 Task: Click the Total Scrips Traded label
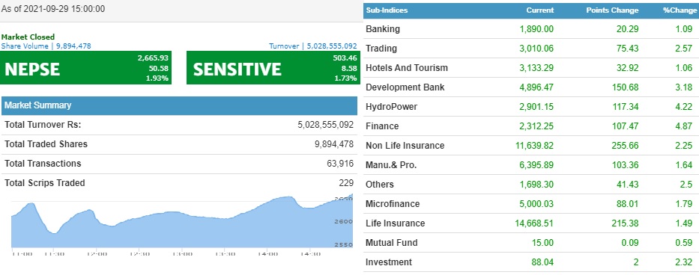[x=45, y=183]
